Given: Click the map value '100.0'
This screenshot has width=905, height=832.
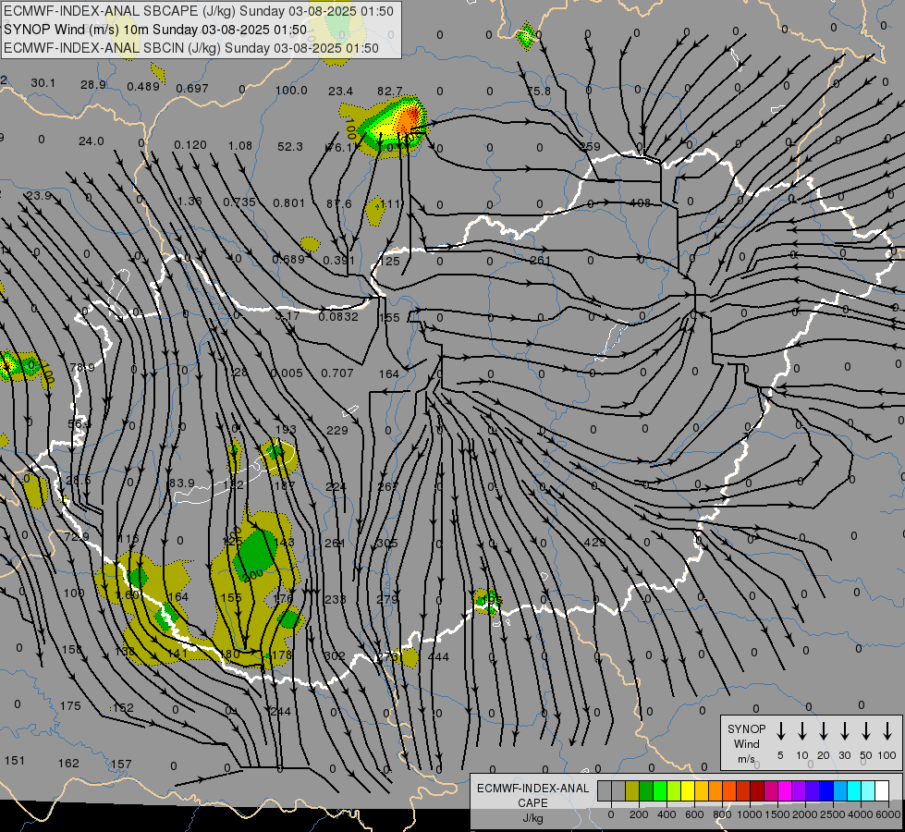Looking at the screenshot, I should (x=291, y=91).
